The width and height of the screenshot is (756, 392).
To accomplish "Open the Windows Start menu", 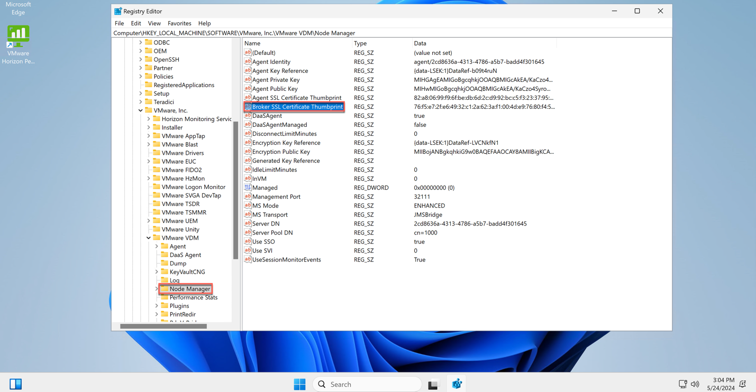I will pos(299,384).
